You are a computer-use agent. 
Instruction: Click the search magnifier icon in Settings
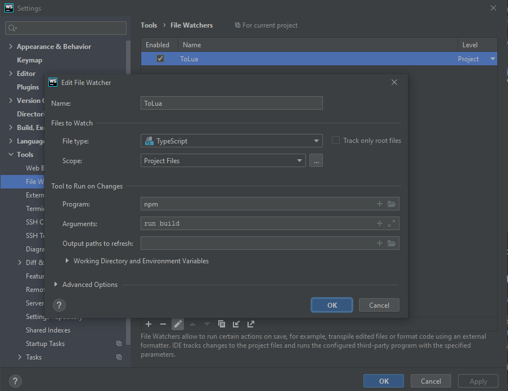point(12,28)
